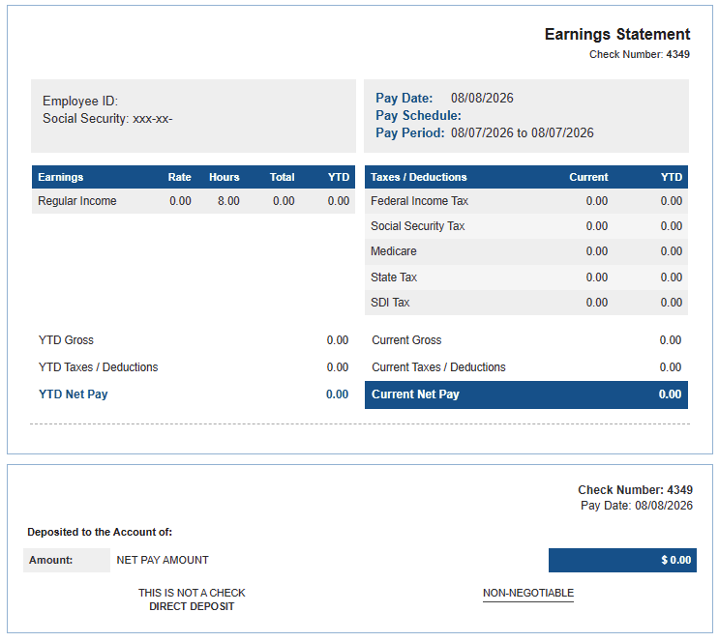Viewport: 719px width, 642px height.
Task: Click the Current Taxes / Deductions label
Action: (438, 367)
